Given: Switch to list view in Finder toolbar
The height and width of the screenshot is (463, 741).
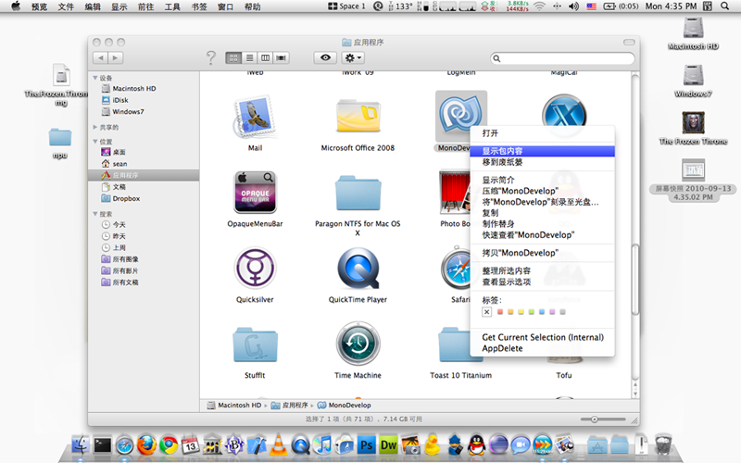Looking at the screenshot, I should [x=249, y=57].
